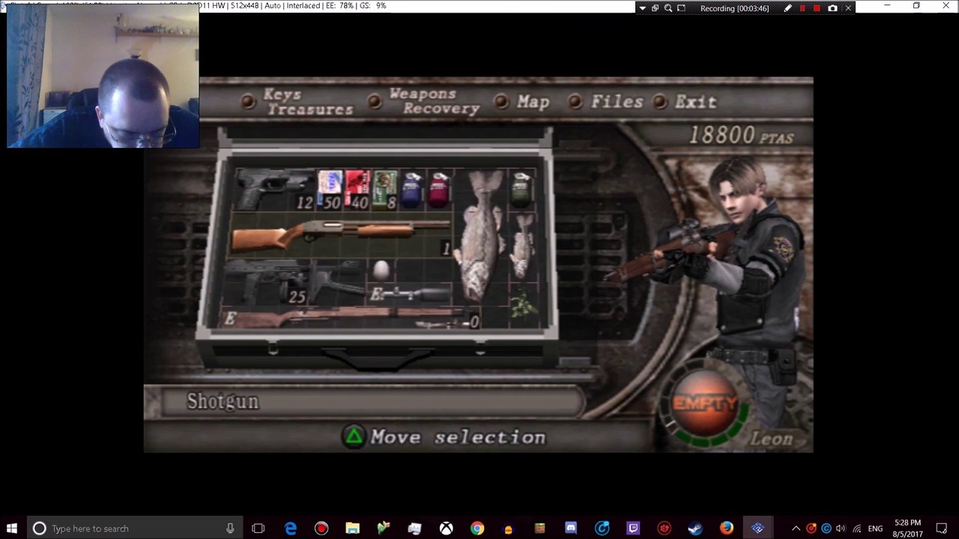The width and height of the screenshot is (959, 539).
Task: Take a screenshot with the camera icon
Action: 832,8
